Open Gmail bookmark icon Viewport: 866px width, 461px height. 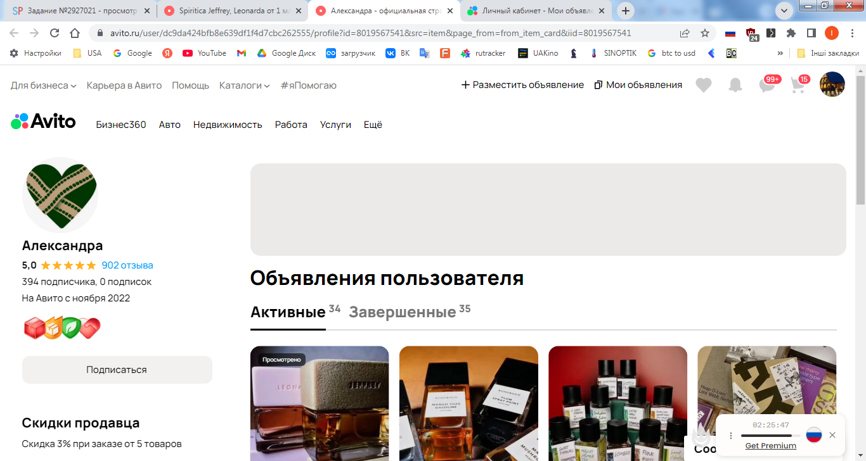point(242,53)
